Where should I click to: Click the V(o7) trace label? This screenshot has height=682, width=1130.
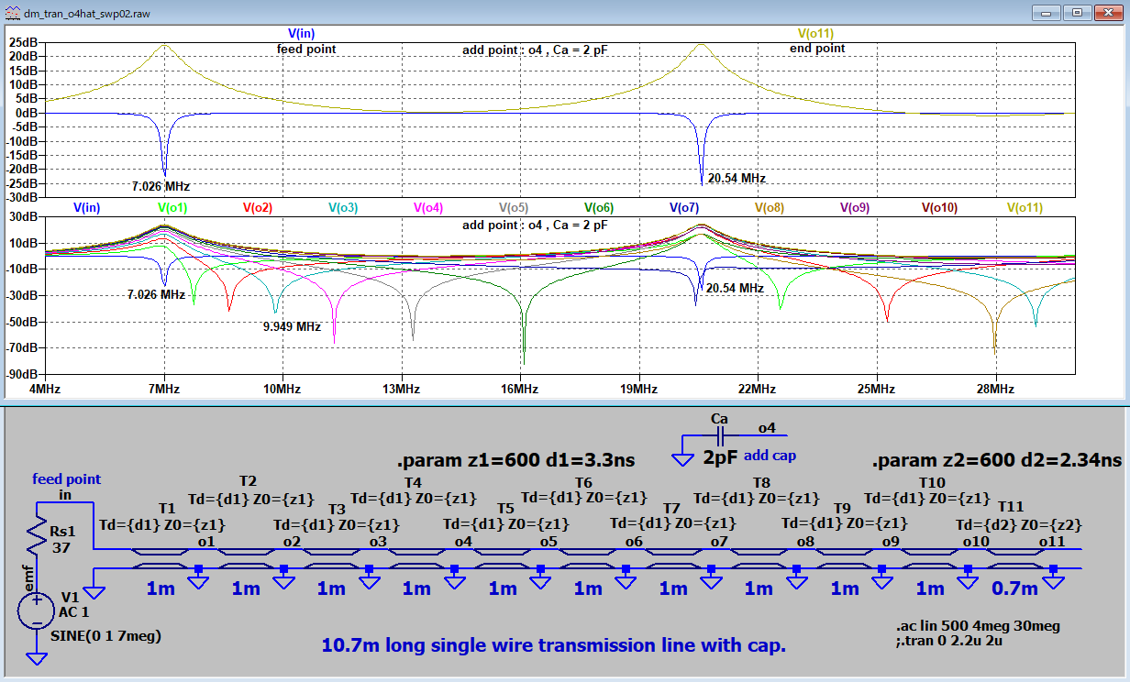684,208
